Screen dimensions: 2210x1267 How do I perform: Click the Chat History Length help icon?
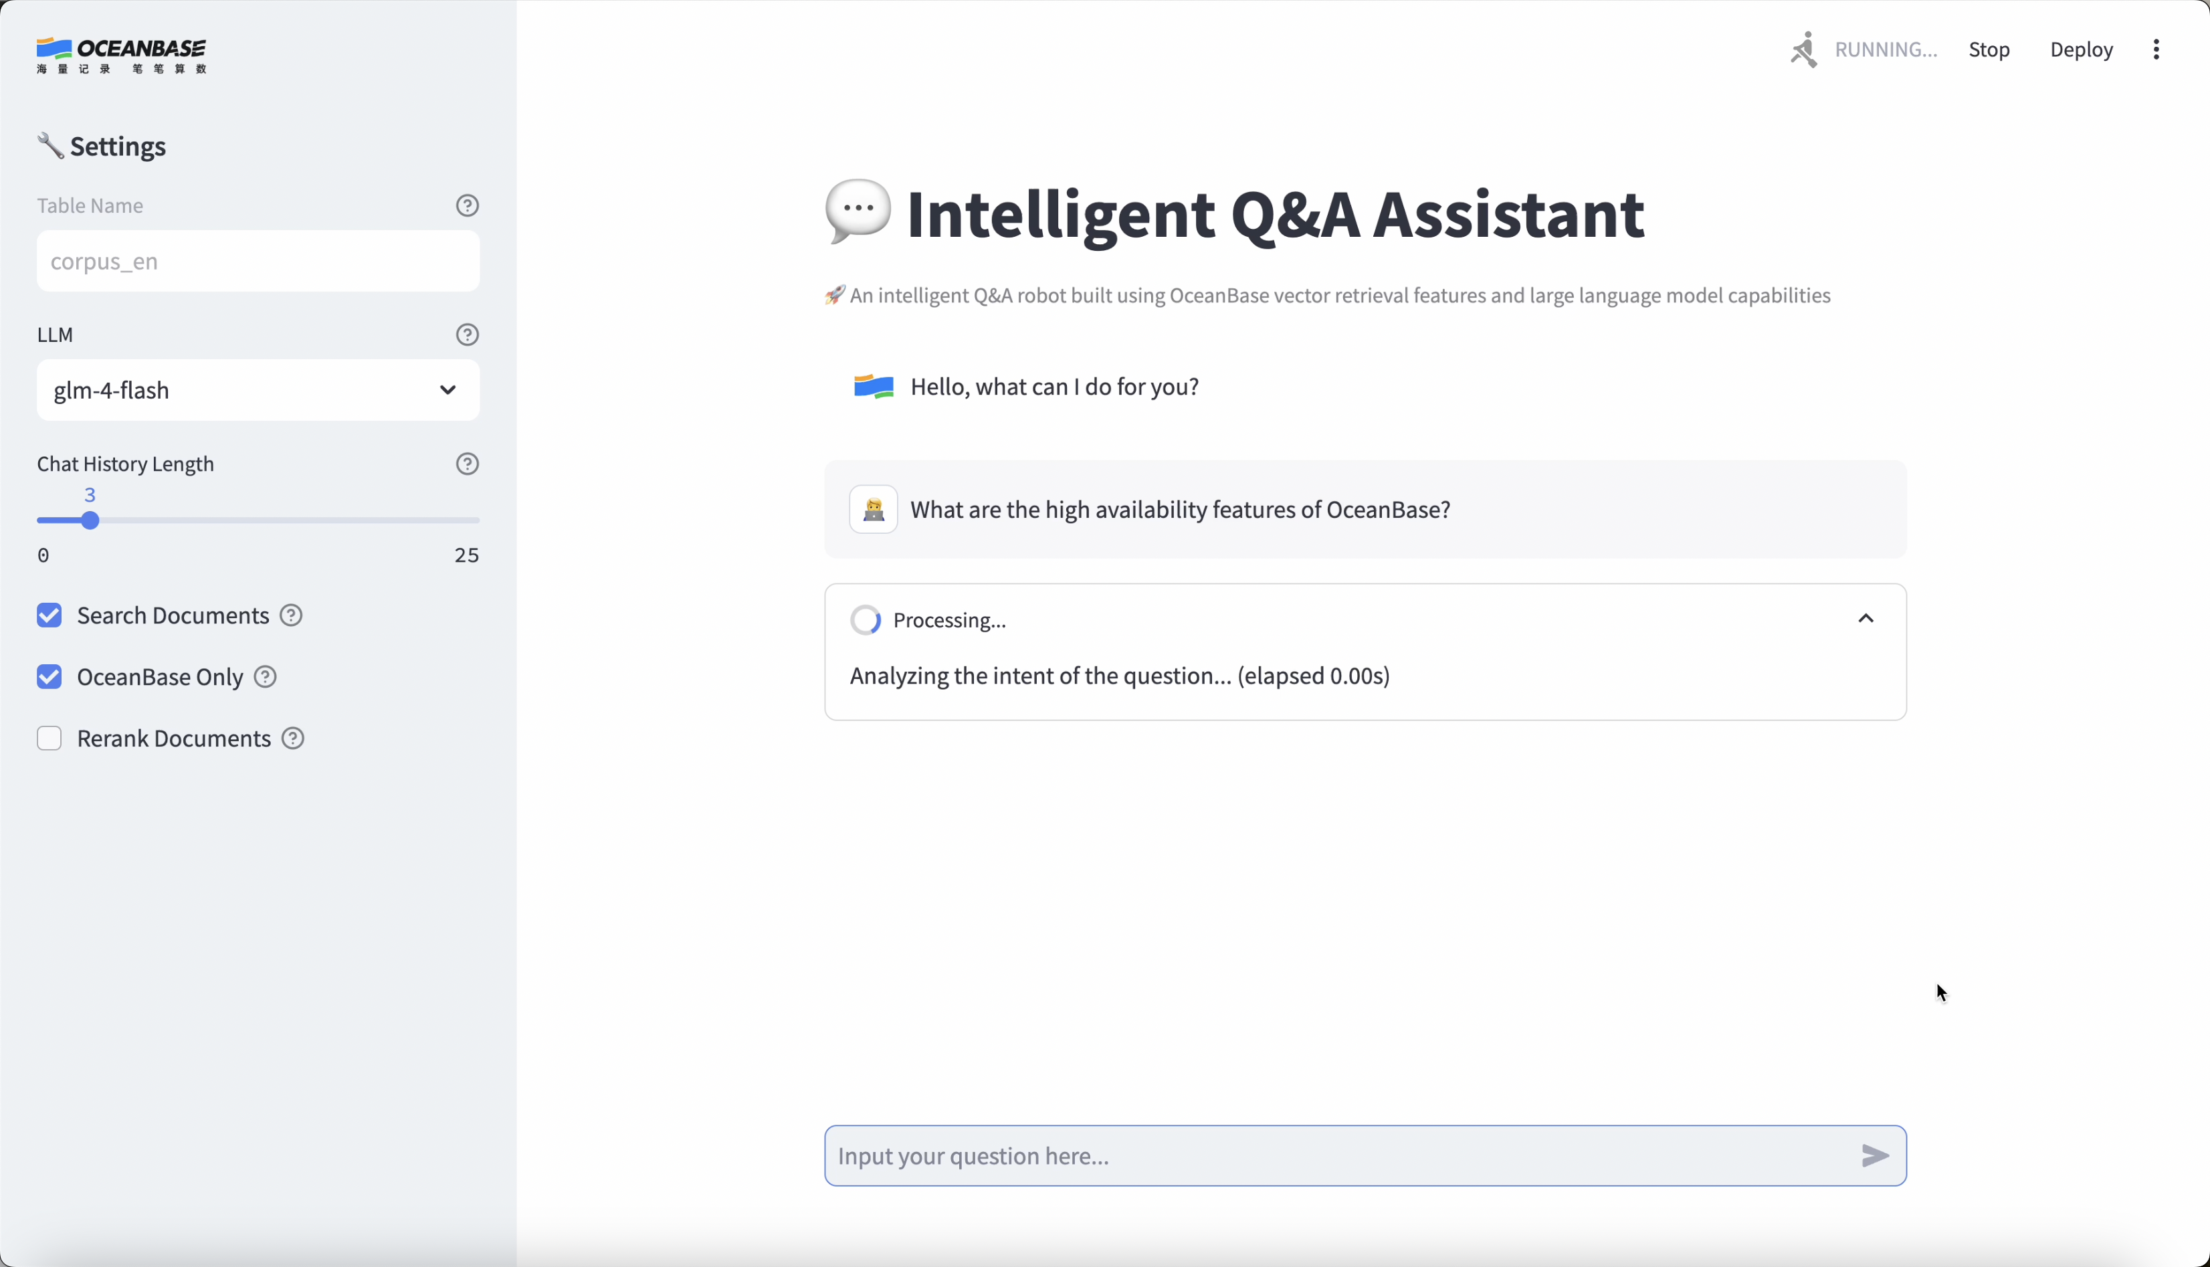(x=468, y=464)
